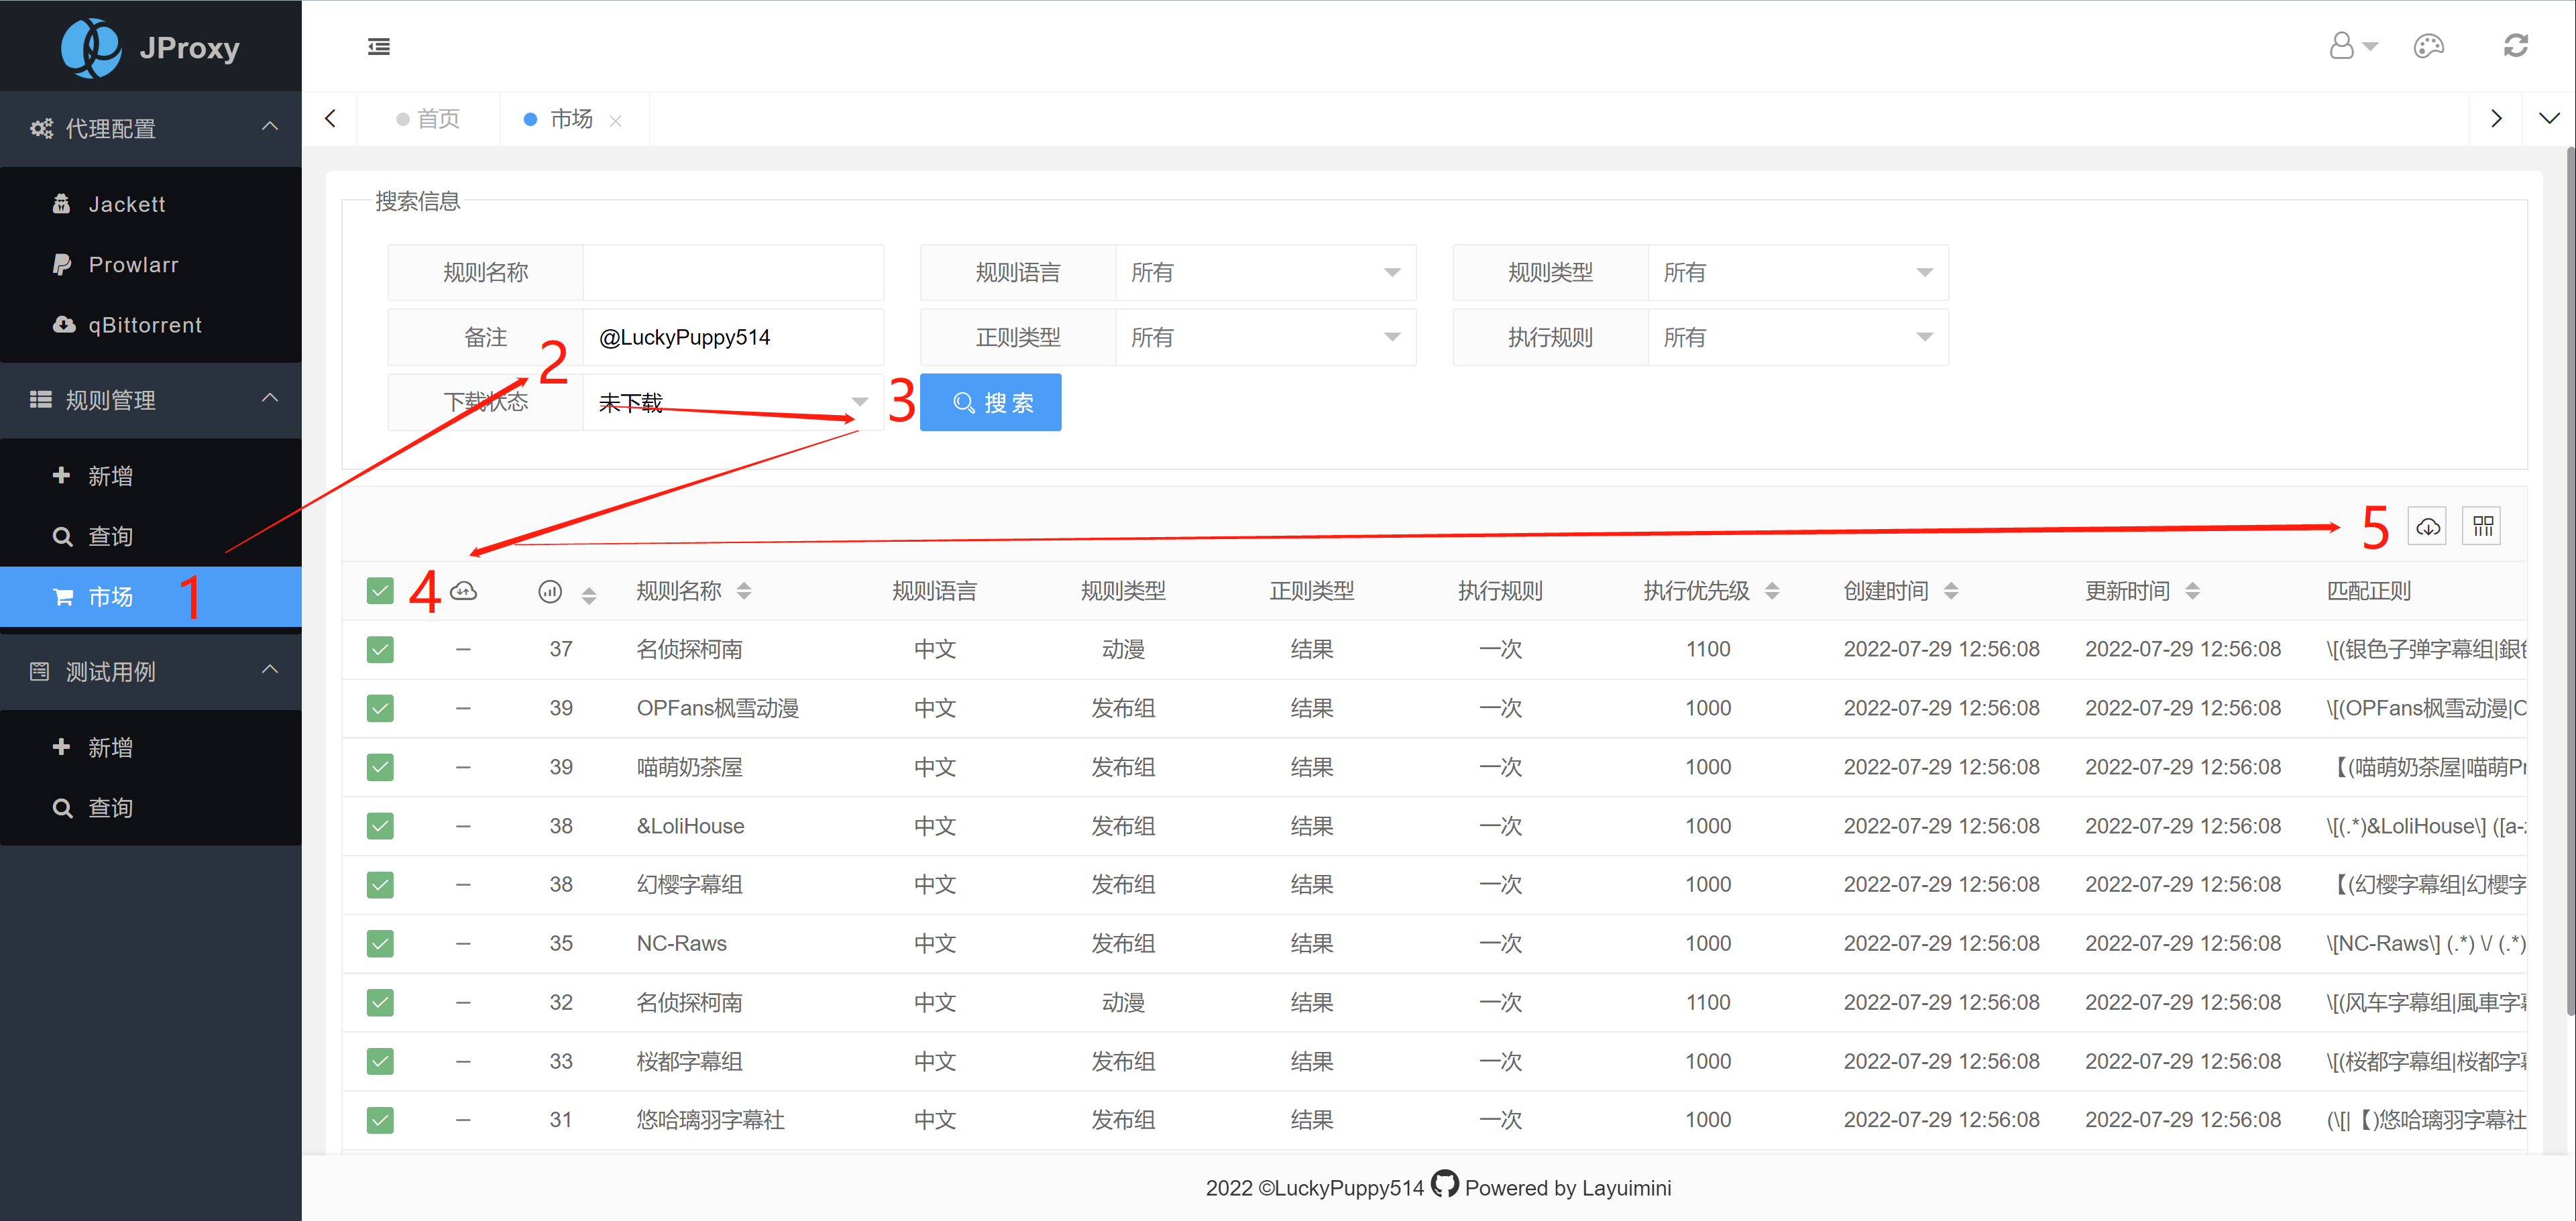The height and width of the screenshot is (1221, 2576).
Task: Open the Prowlarr sidebar menu item
Action: point(133,265)
